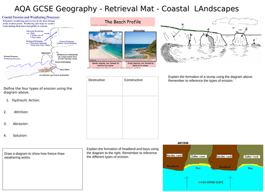Click the ATTRITION and WAVE SCOURING label
265x192 pixels.
[54, 75]
